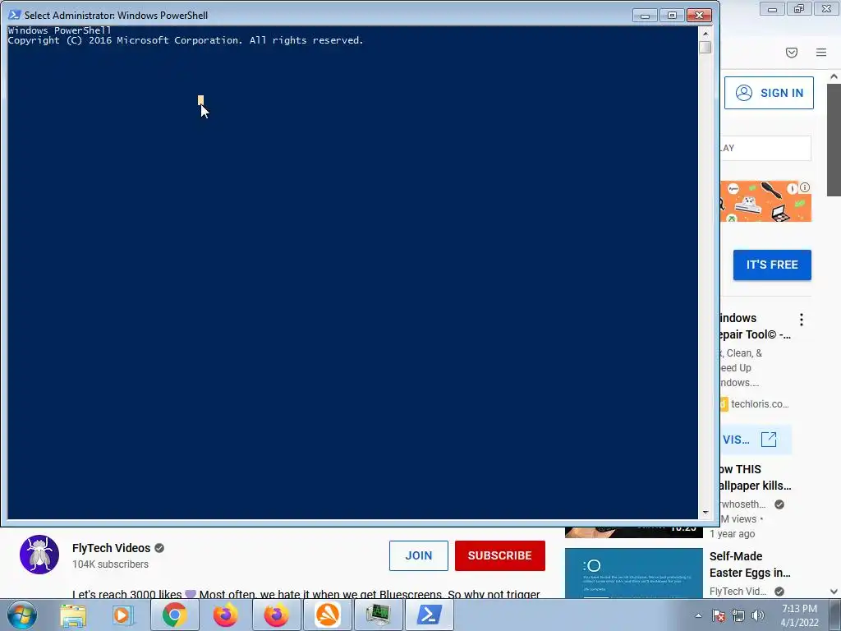
Task: Click the ad info icon on the banner
Action: coord(805,187)
